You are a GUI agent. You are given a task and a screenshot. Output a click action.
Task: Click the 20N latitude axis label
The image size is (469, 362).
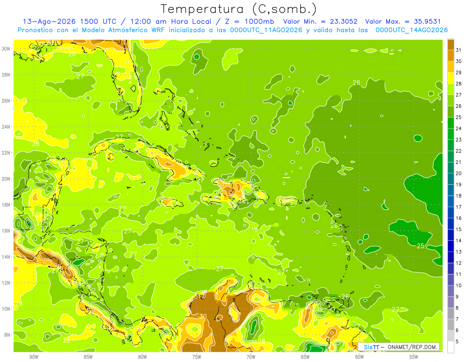point(6,178)
